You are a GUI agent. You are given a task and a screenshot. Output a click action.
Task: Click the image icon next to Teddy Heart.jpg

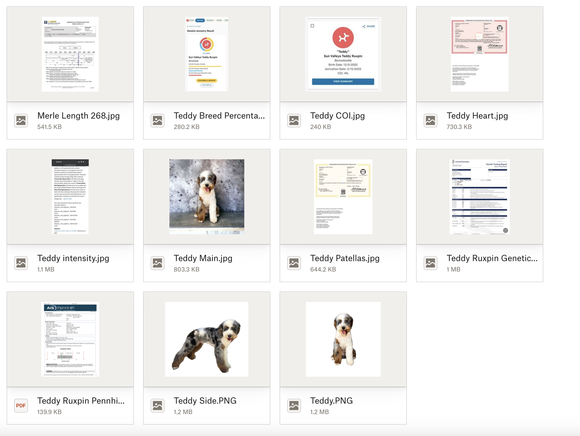coord(430,121)
